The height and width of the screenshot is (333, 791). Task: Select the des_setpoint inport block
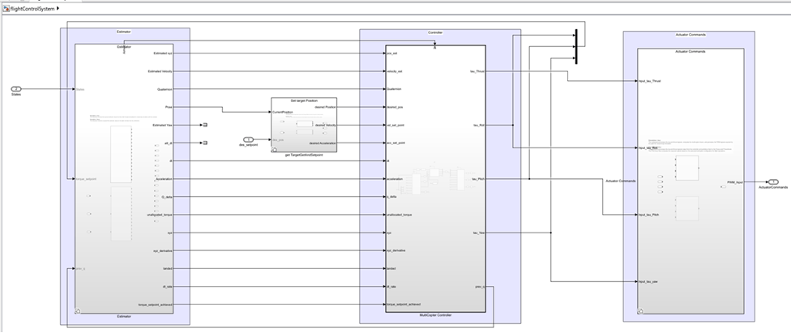(x=248, y=139)
